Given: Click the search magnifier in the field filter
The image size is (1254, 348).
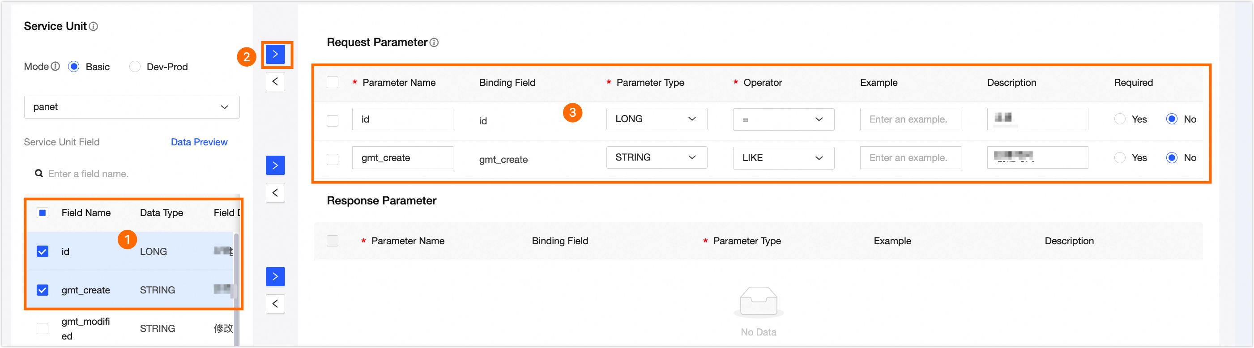Looking at the screenshot, I should [38, 173].
